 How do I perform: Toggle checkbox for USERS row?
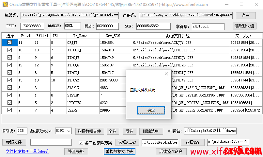[x=9, y=110]
